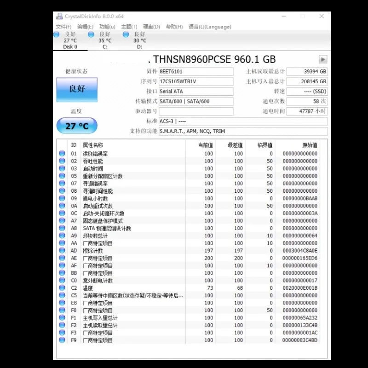Open the 硬盘(D) menu
Image resolution: width=368 pixels, height=368 pixels.
(151, 27)
